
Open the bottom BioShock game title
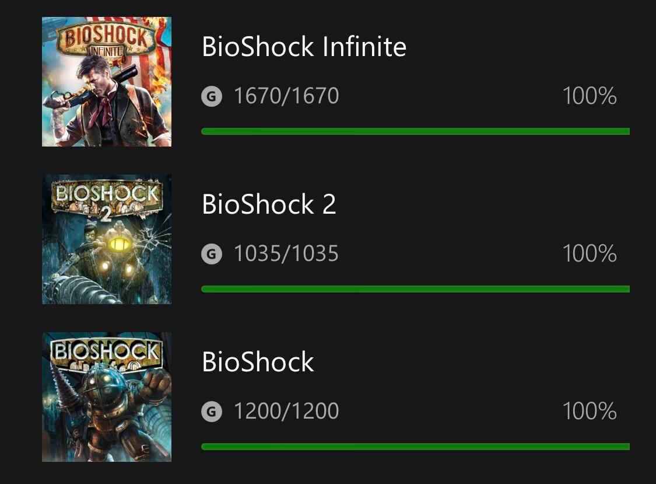258,362
